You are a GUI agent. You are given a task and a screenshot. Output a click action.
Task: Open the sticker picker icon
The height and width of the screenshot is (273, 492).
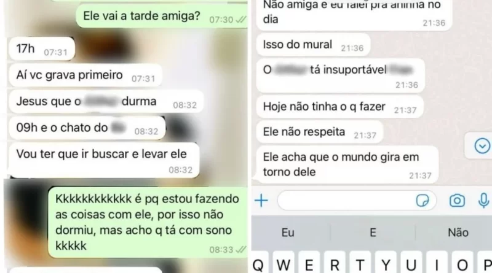[x=423, y=201]
